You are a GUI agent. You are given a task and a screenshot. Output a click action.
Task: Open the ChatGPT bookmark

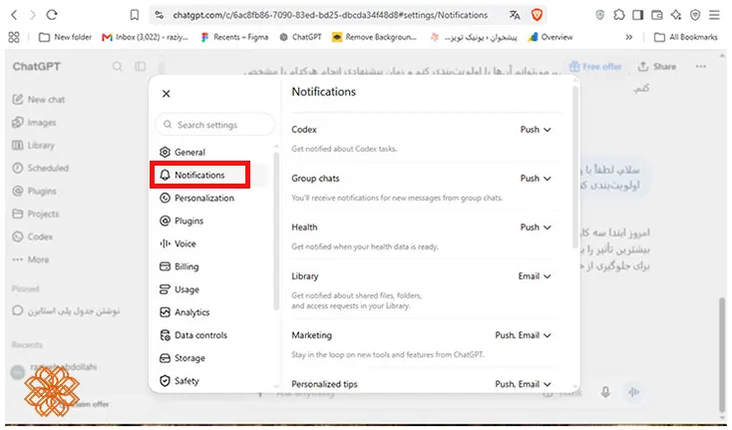300,37
